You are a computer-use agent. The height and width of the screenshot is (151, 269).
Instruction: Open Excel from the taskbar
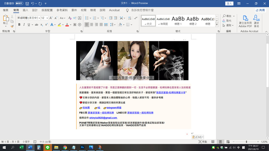[22, 147]
